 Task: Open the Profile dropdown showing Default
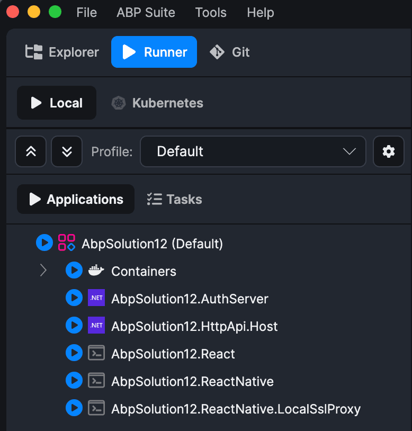(253, 151)
